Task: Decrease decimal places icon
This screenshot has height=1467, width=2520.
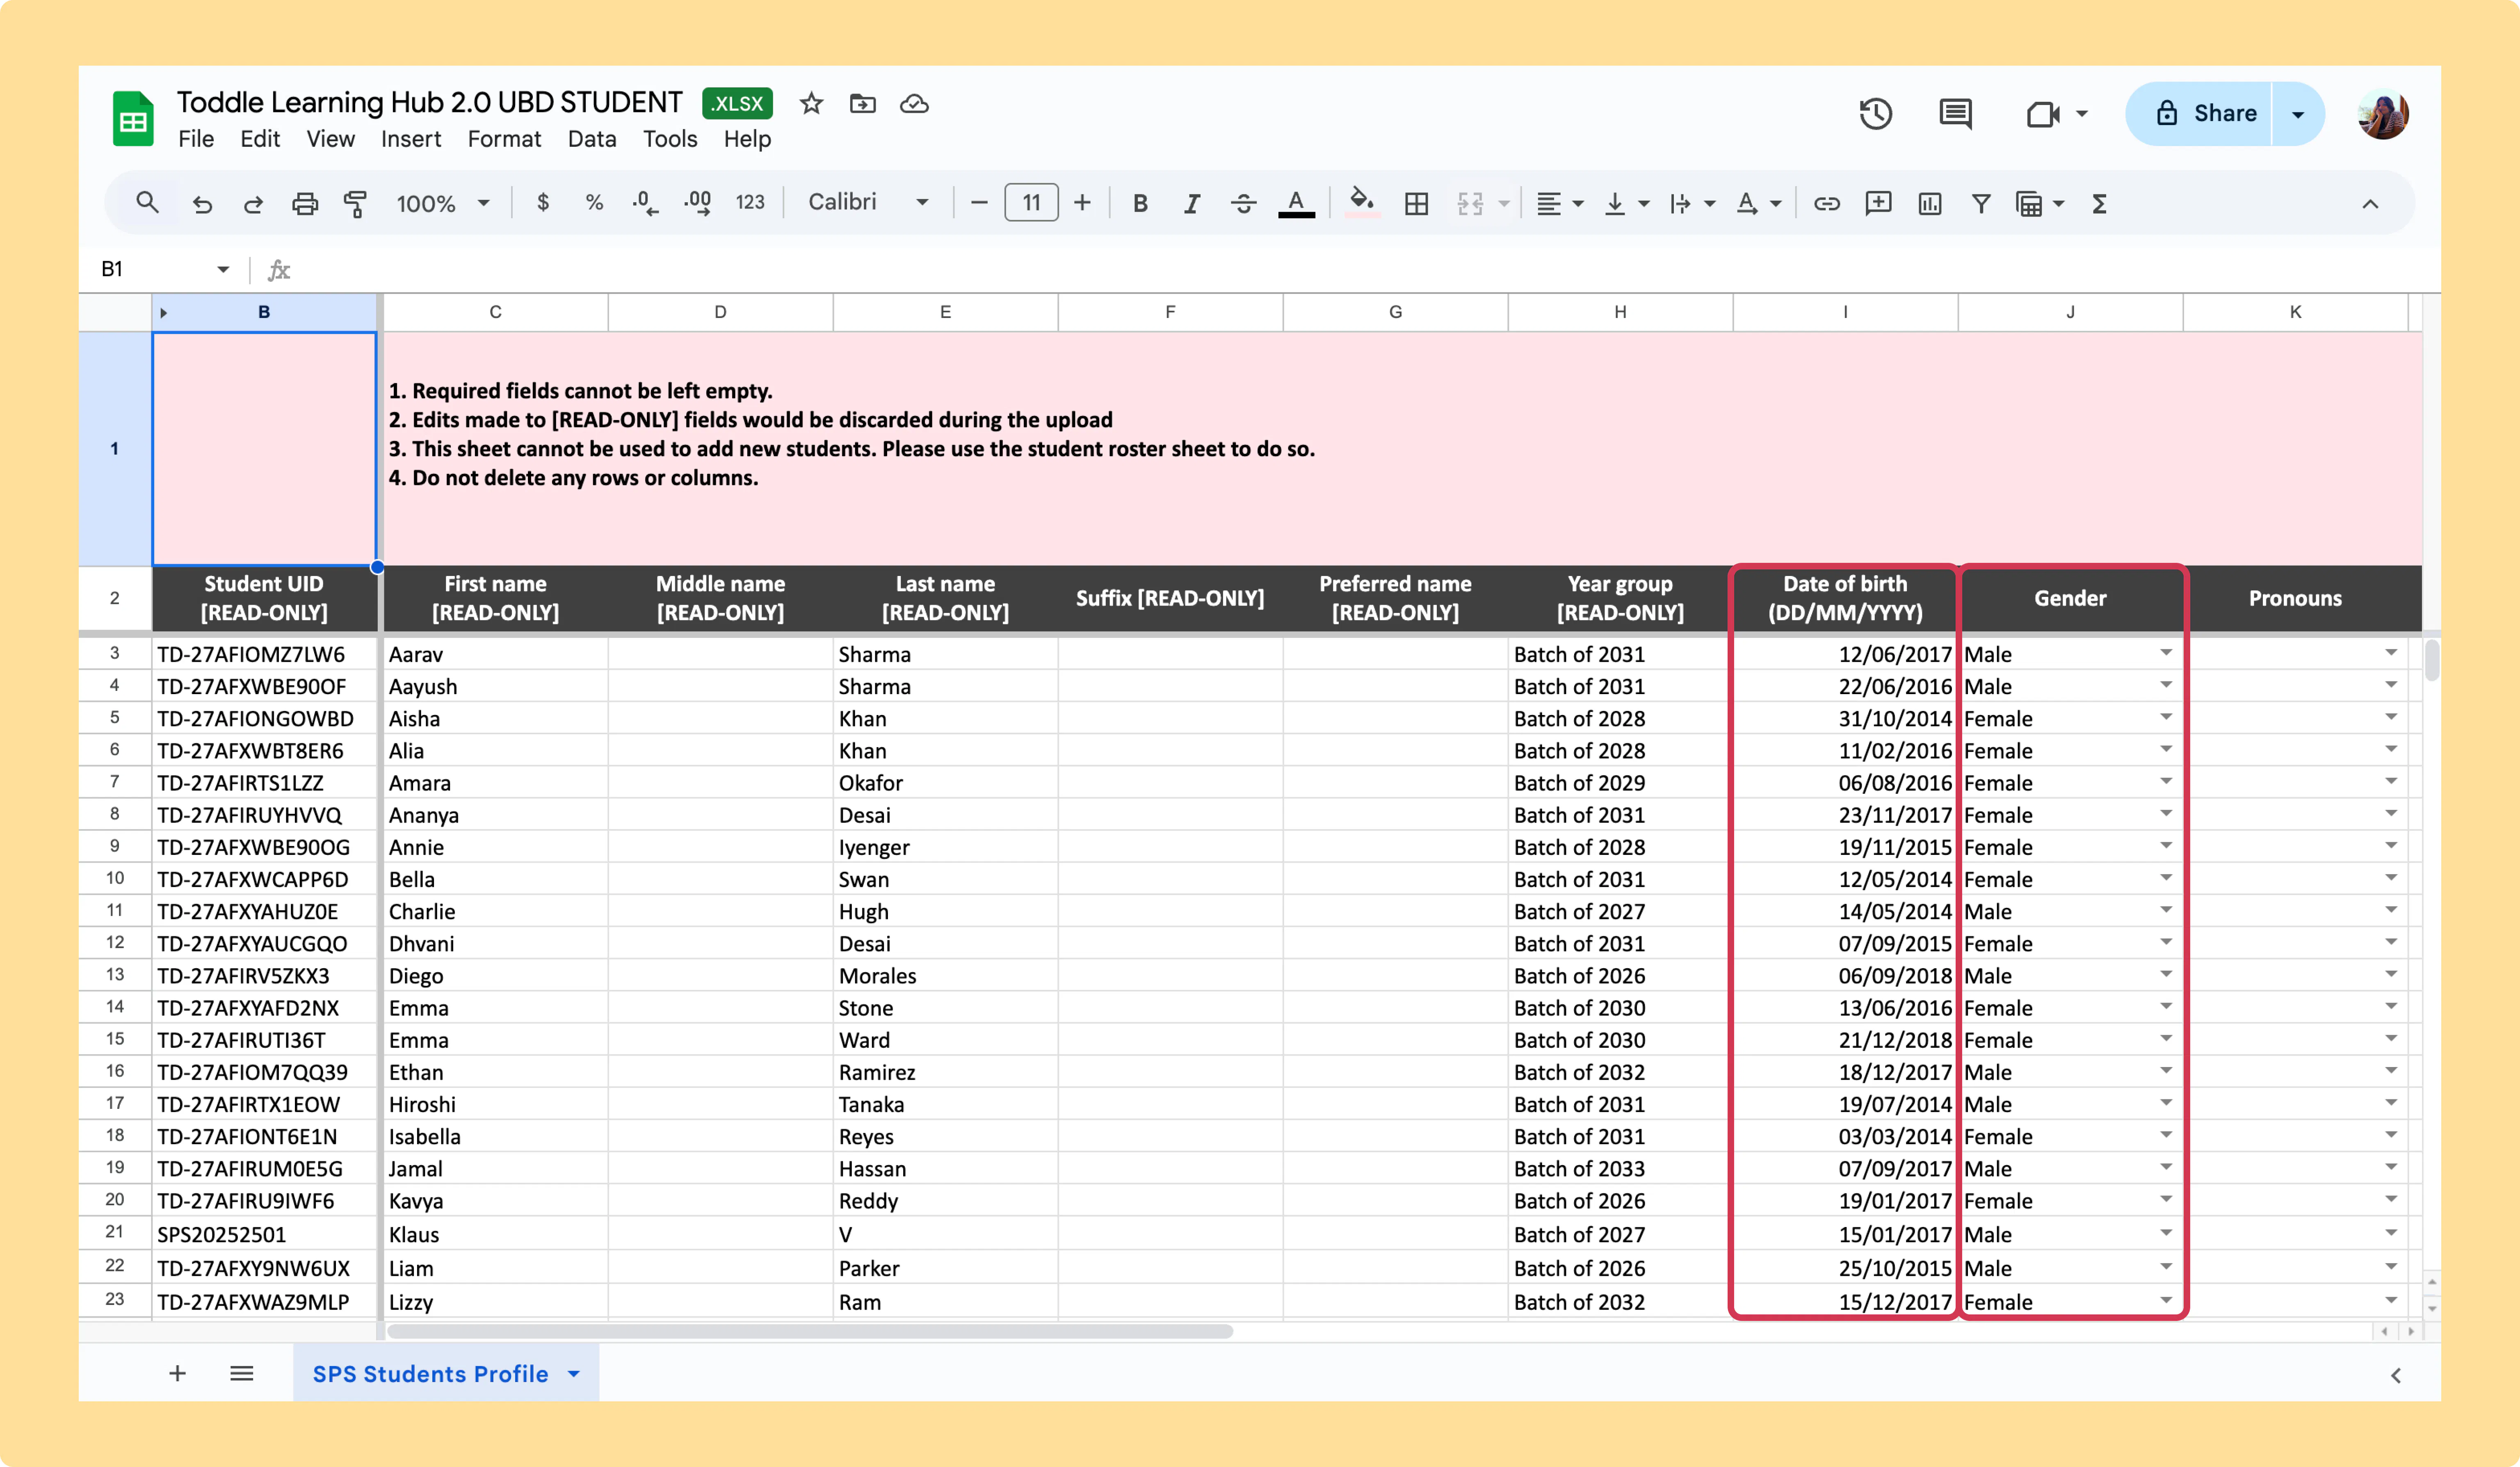Action: [645, 204]
